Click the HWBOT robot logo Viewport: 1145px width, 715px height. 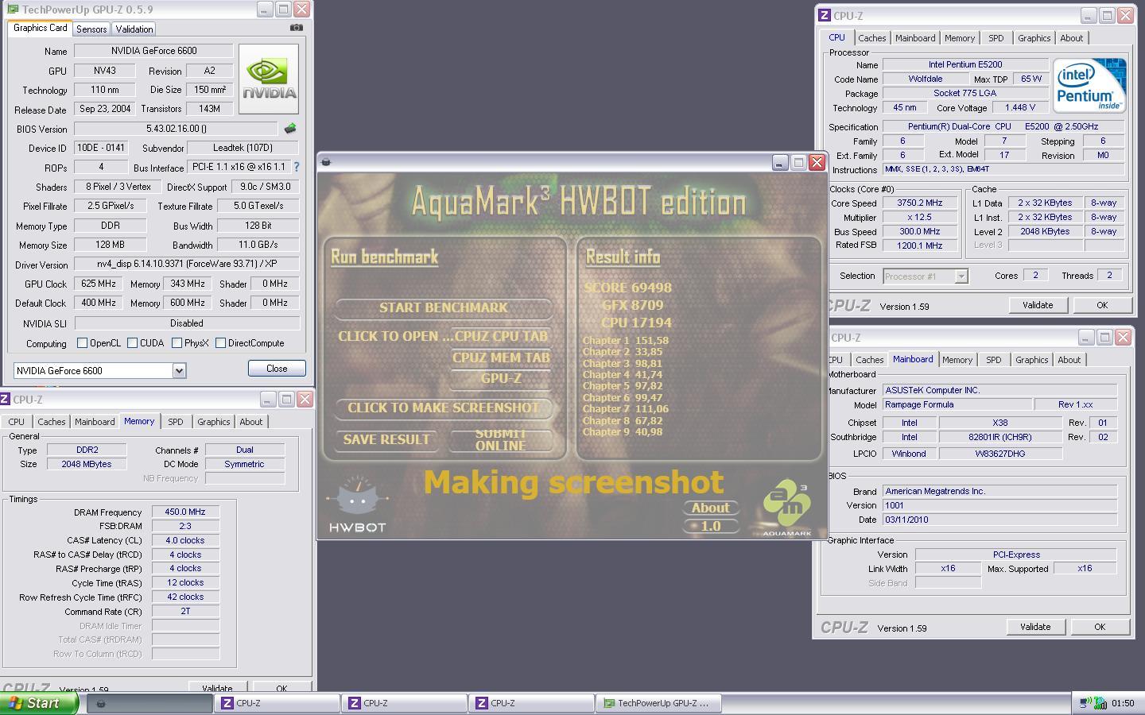click(357, 505)
